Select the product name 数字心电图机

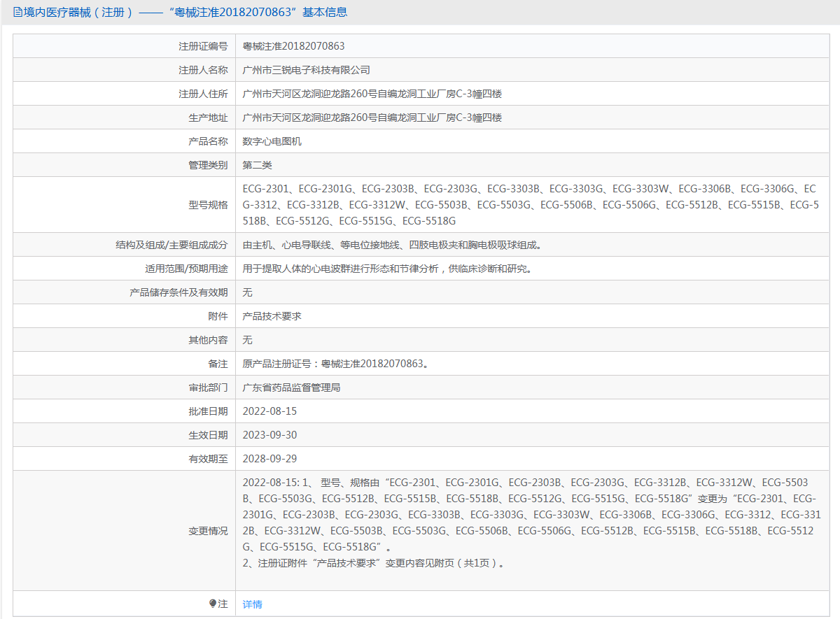272,141
